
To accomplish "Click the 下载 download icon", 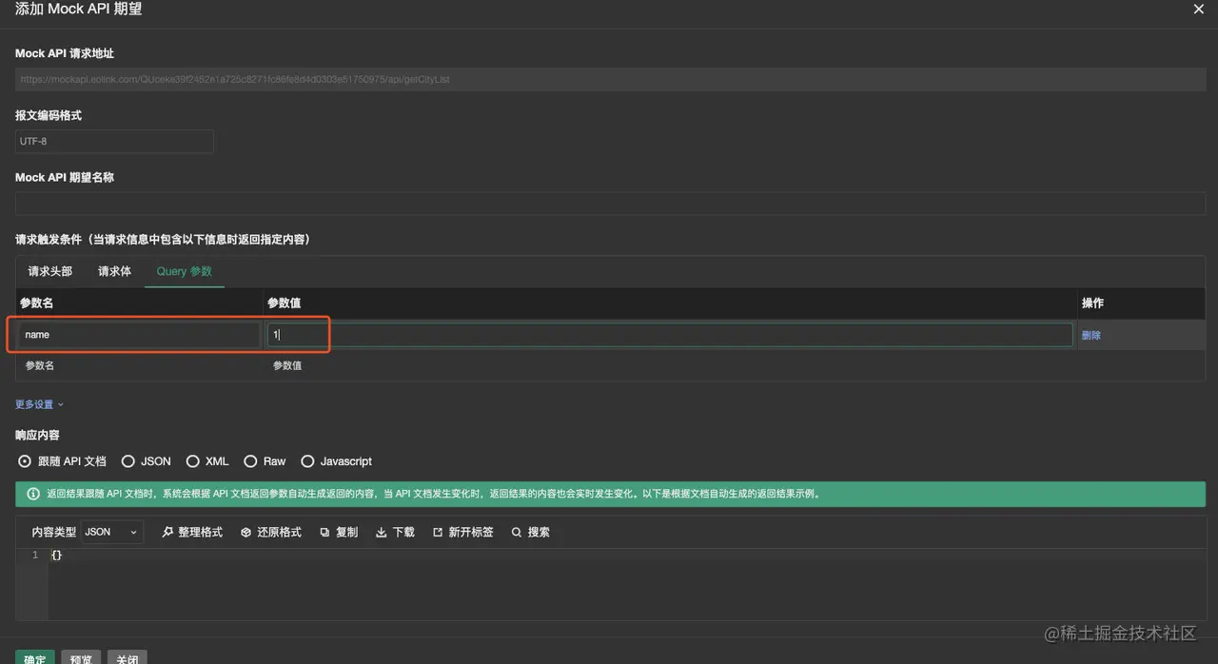I will [x=382, y=533].
